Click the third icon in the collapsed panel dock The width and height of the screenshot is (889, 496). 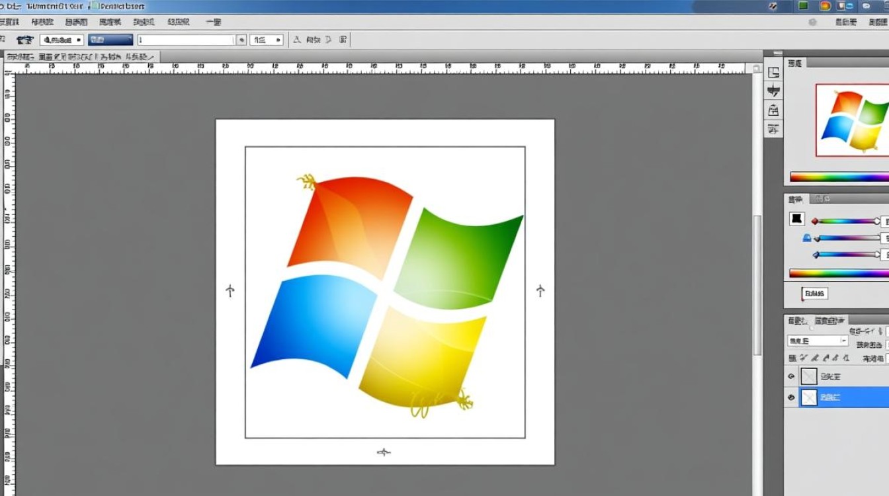click(x=773, y=110)
